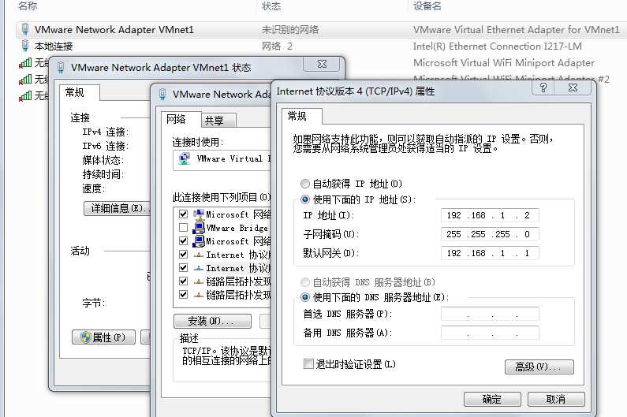
Task: Select VMware Network Adapter VMnet1 adapter icon
Action: coord(25,30)
